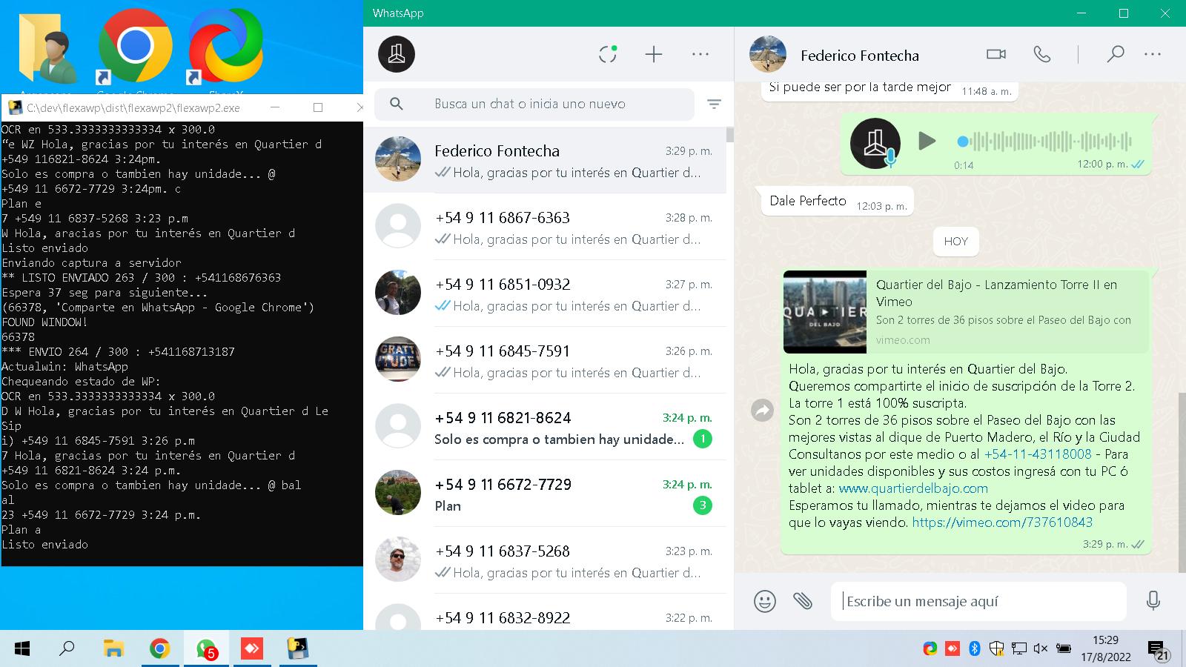Viewport: 1186px width, 667px height.
Task: Open Windows taskbar search
Action: click(67, 649)
